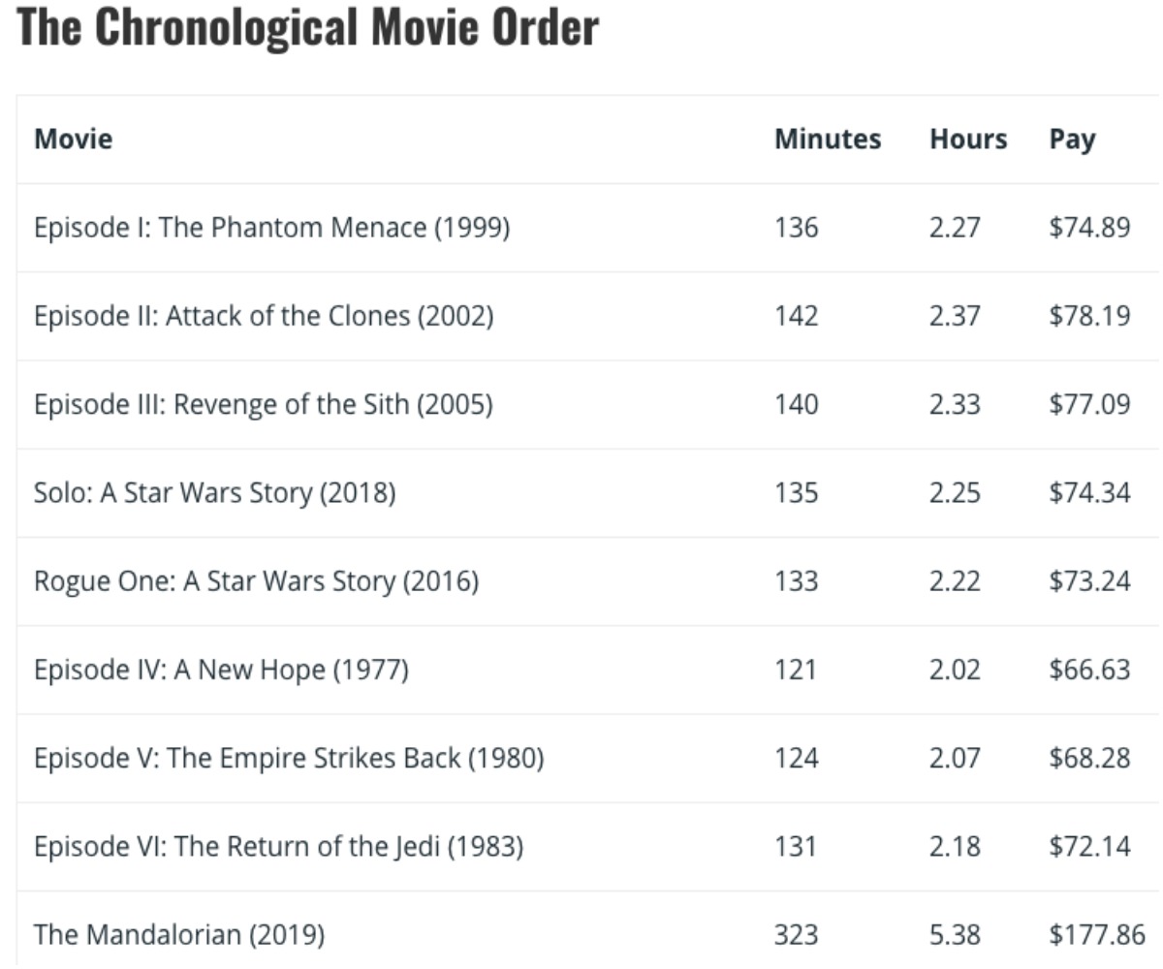
Task: Click the $177.86 pay value
Action: (x=1096, y=936)
